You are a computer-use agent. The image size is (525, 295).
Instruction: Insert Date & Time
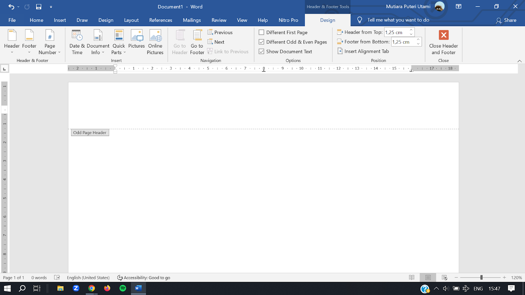pos(77,42)
